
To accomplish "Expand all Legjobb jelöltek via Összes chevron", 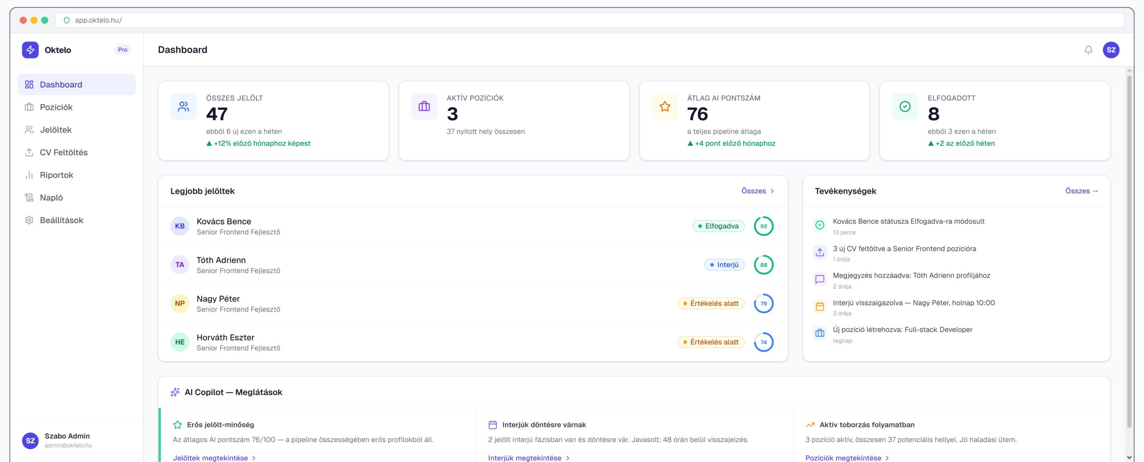I will [757, 191].
